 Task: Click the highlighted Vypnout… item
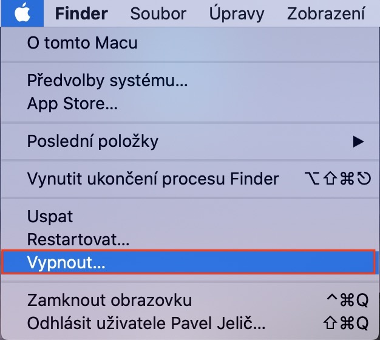click(x=188, y=263)
